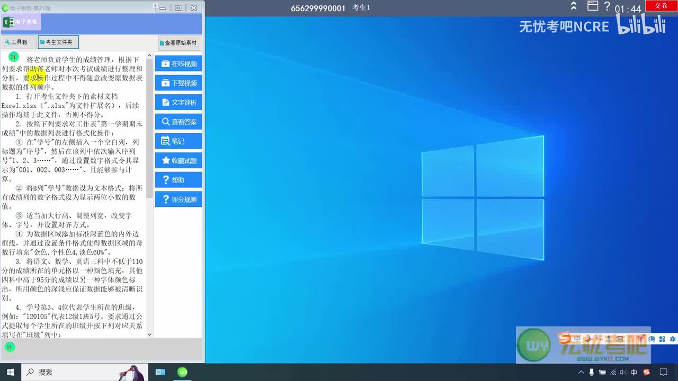The height and width of the screenshot is (381, 678).
Task: Click 查看答案 to view the answer
Action: [x=179, y=122]
